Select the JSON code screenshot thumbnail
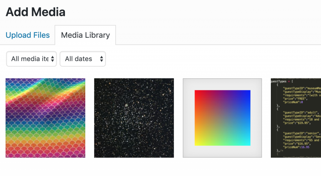Screen dimensions: 321x176 [296, 118]
